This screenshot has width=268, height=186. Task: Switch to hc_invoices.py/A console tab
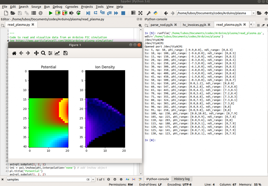point(194,25)
